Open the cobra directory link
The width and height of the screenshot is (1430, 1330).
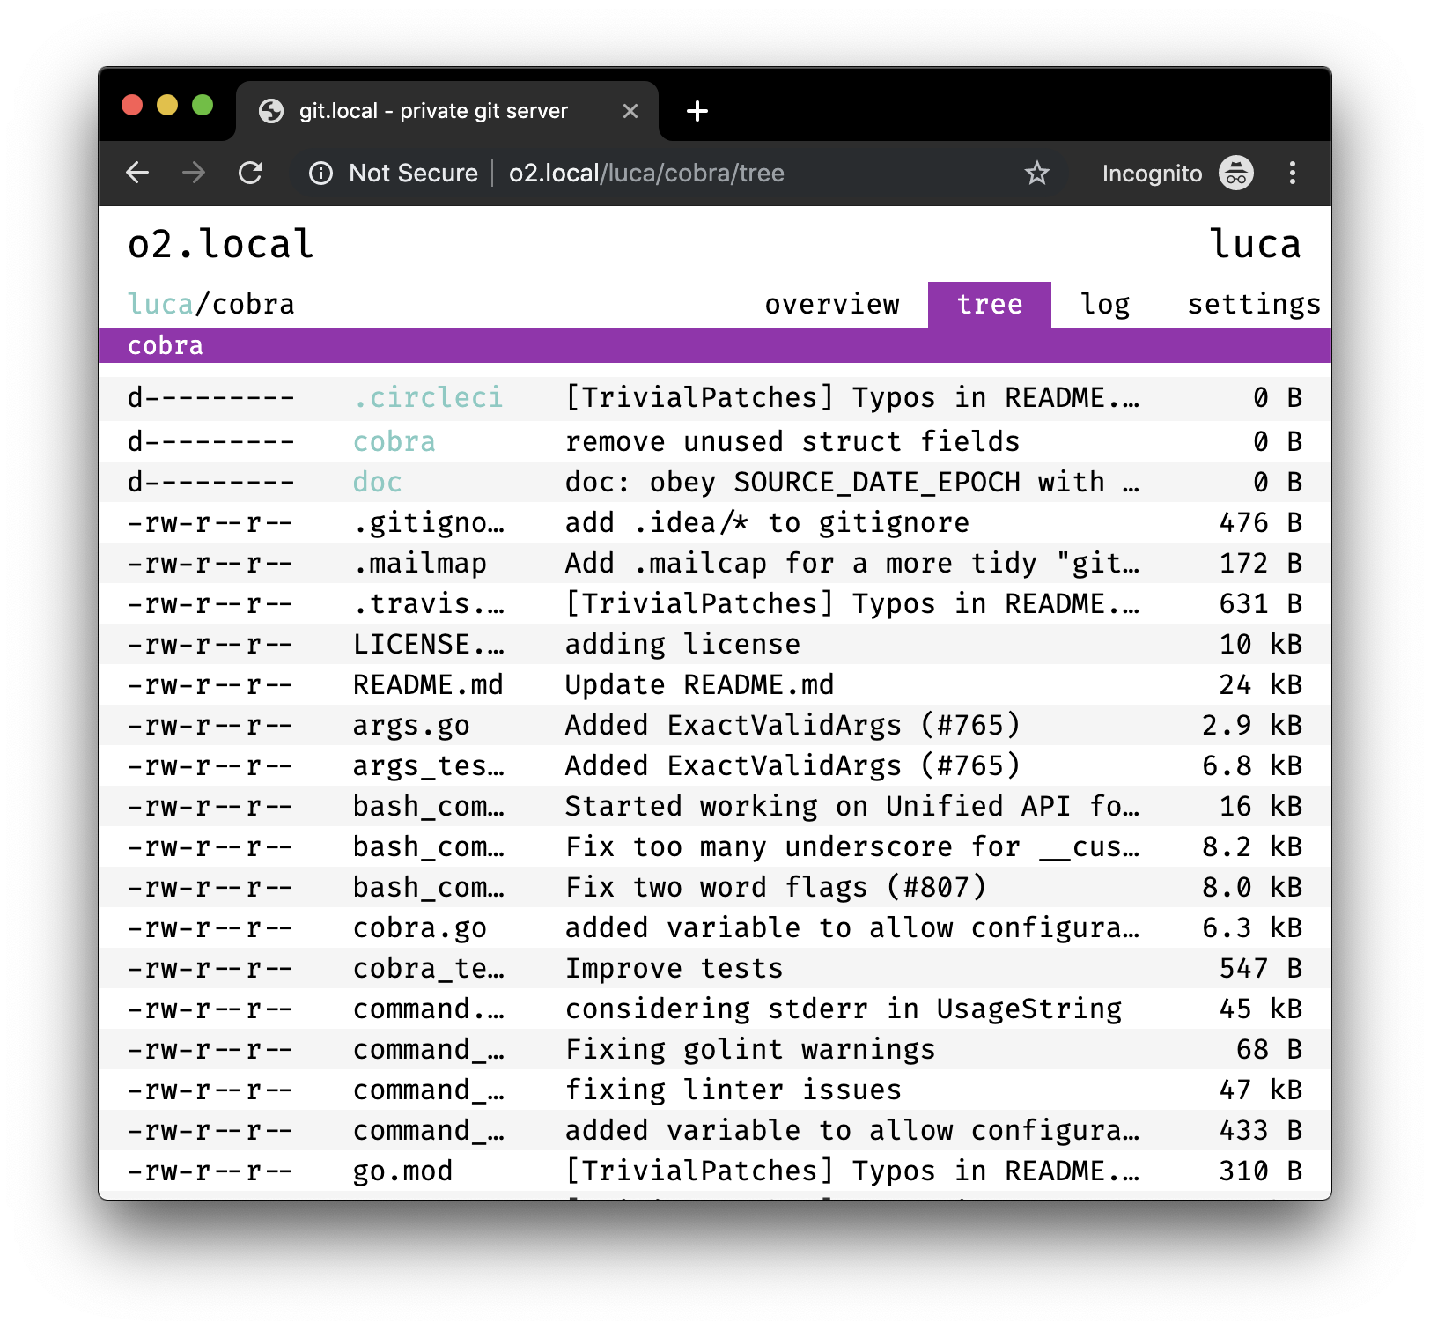point(394,441)
